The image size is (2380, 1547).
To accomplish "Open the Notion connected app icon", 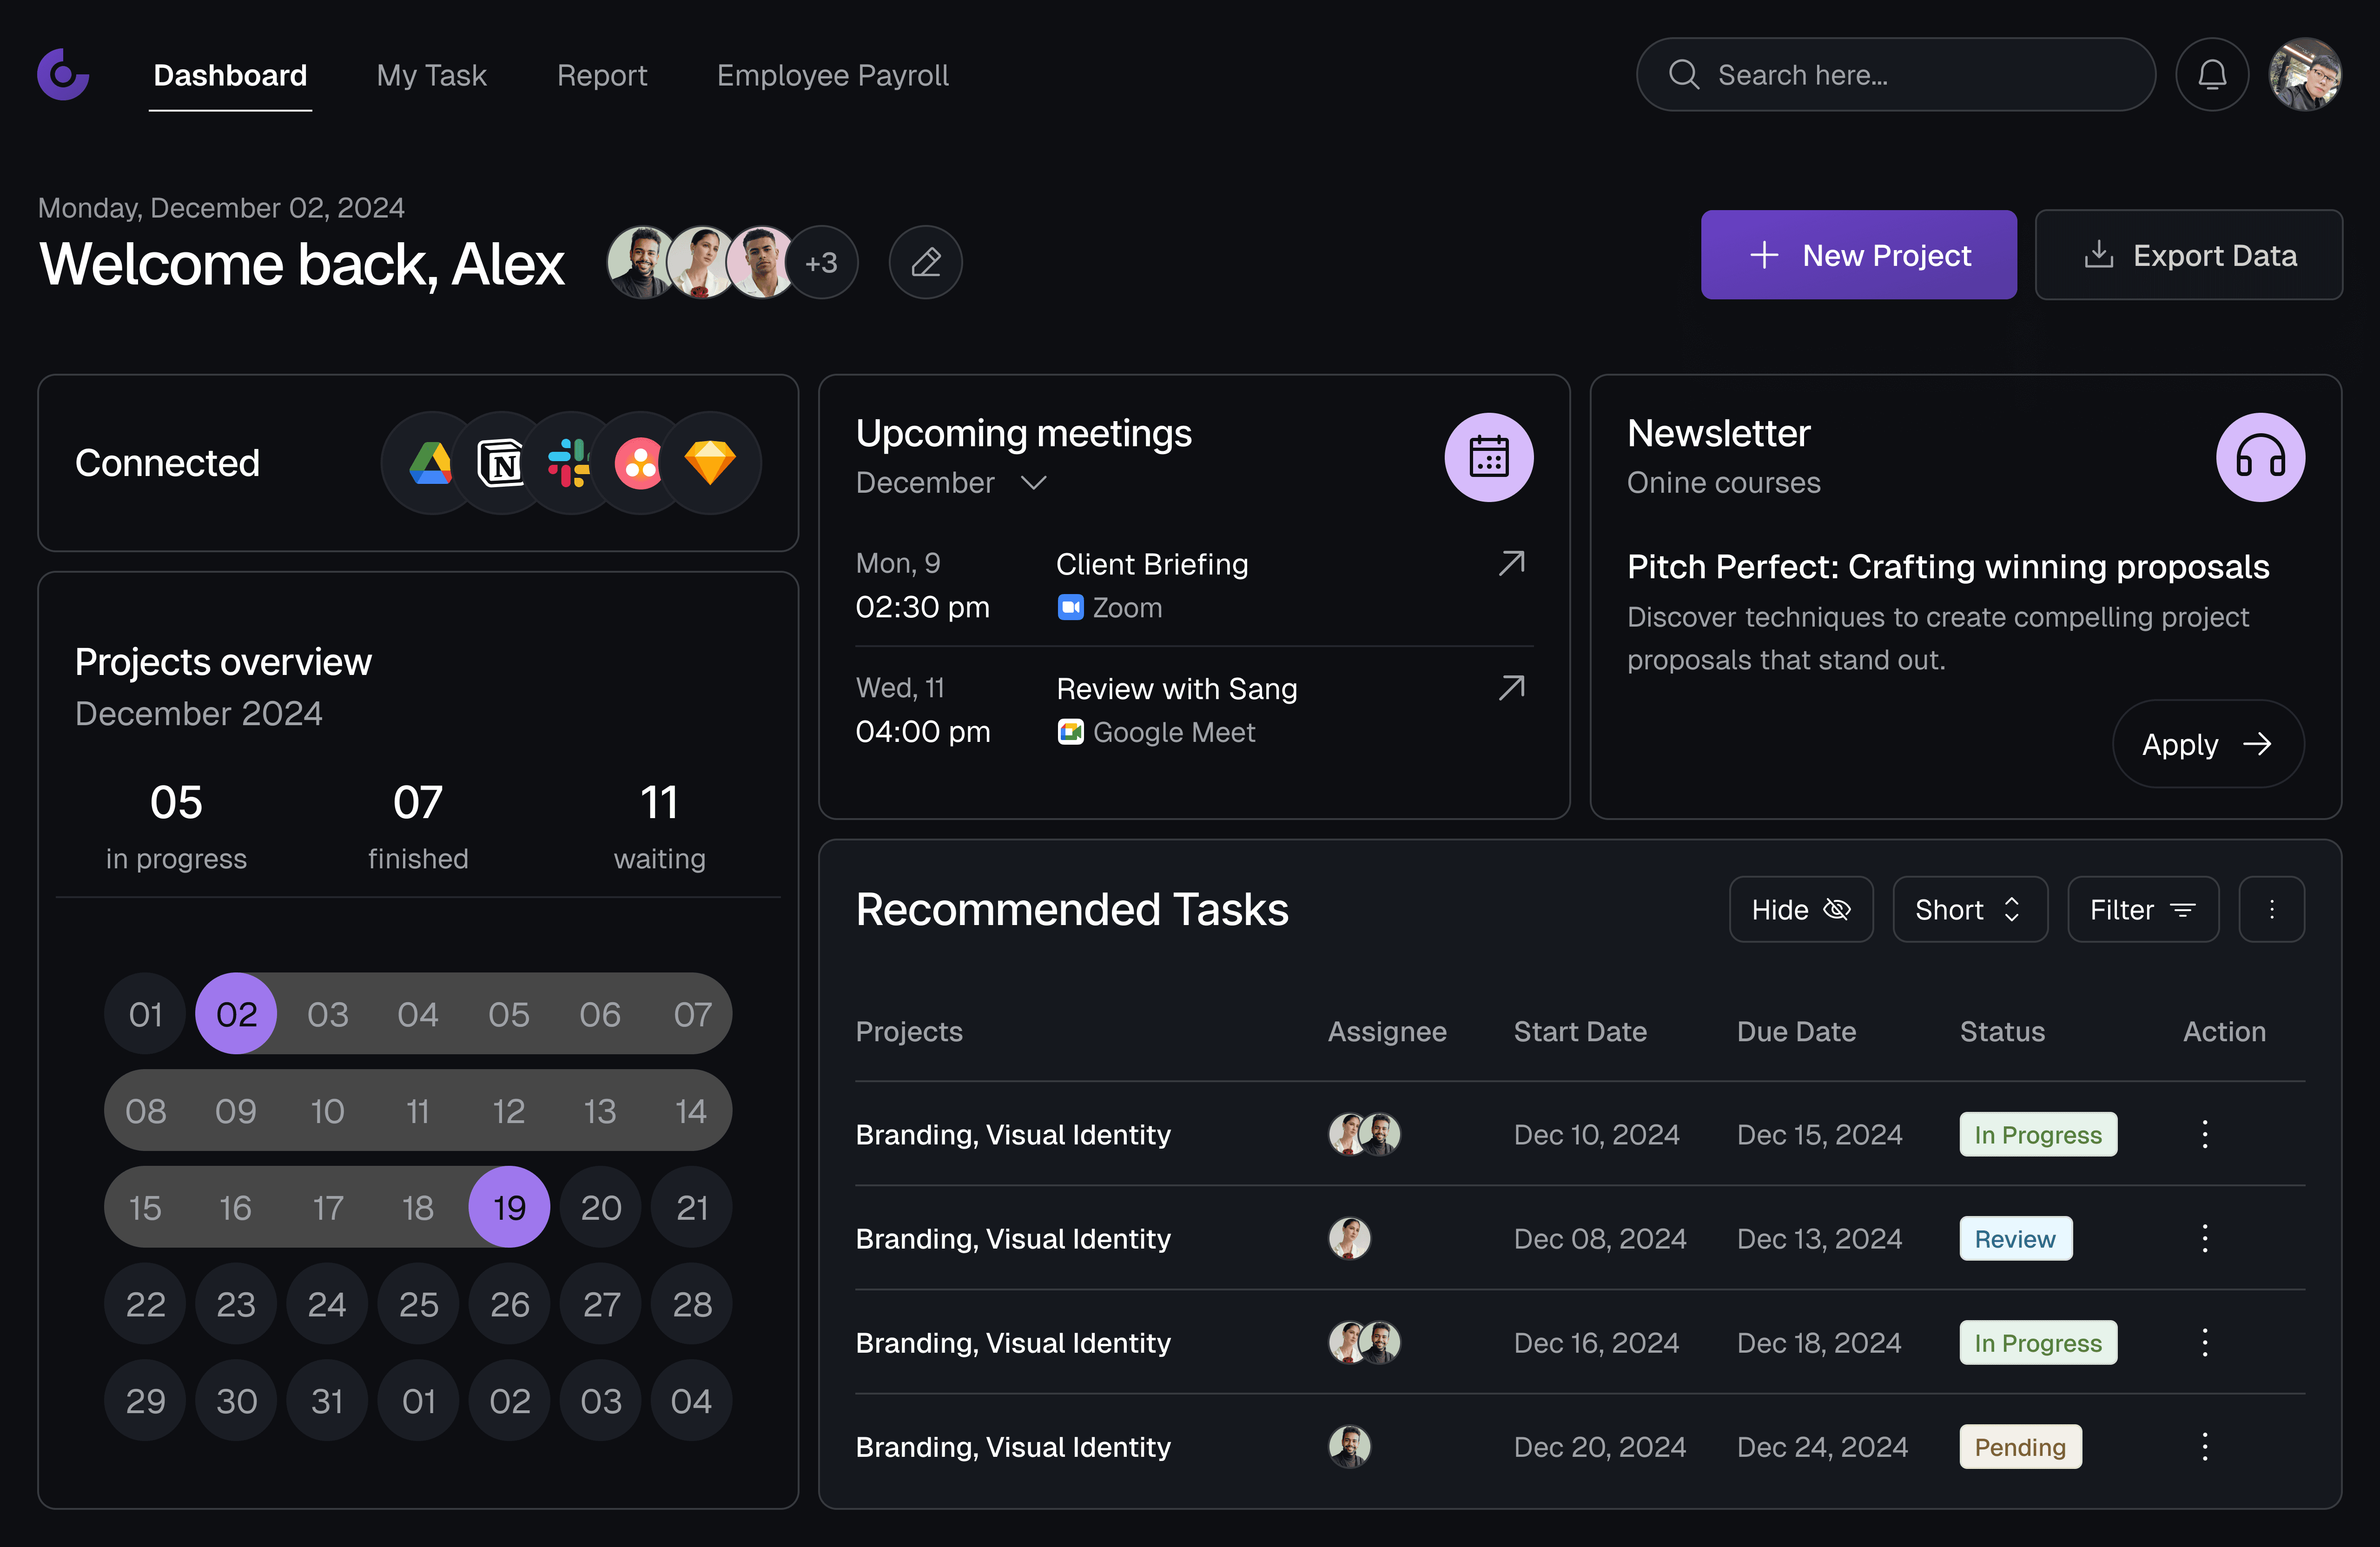I will [x=500, y=463].
